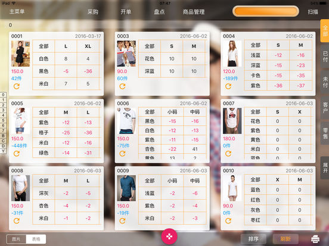Tap the pink round center menu button
This screenshot has width=329, height=246.
tap(169, 236)
